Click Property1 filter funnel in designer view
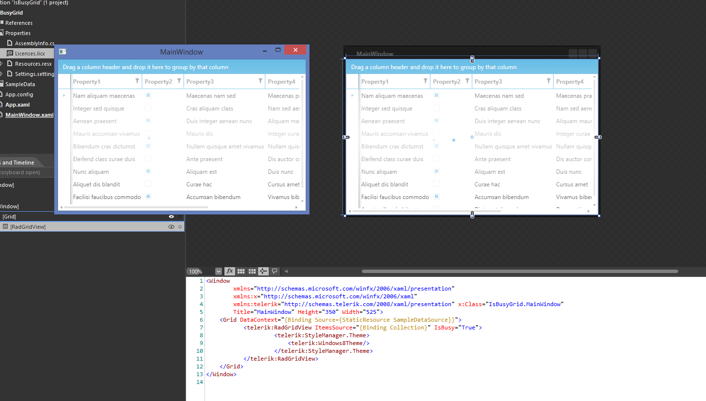 pos(426,81)
